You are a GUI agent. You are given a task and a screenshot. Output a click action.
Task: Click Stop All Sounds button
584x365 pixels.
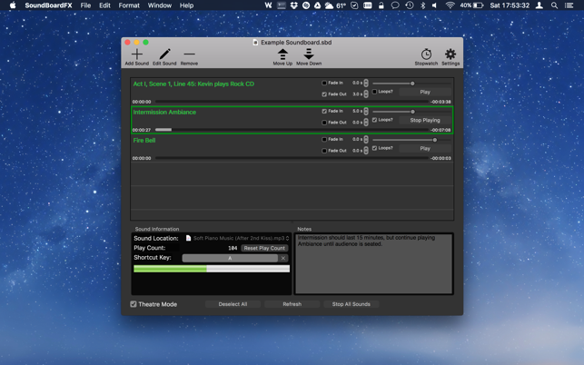pos(351,304)
